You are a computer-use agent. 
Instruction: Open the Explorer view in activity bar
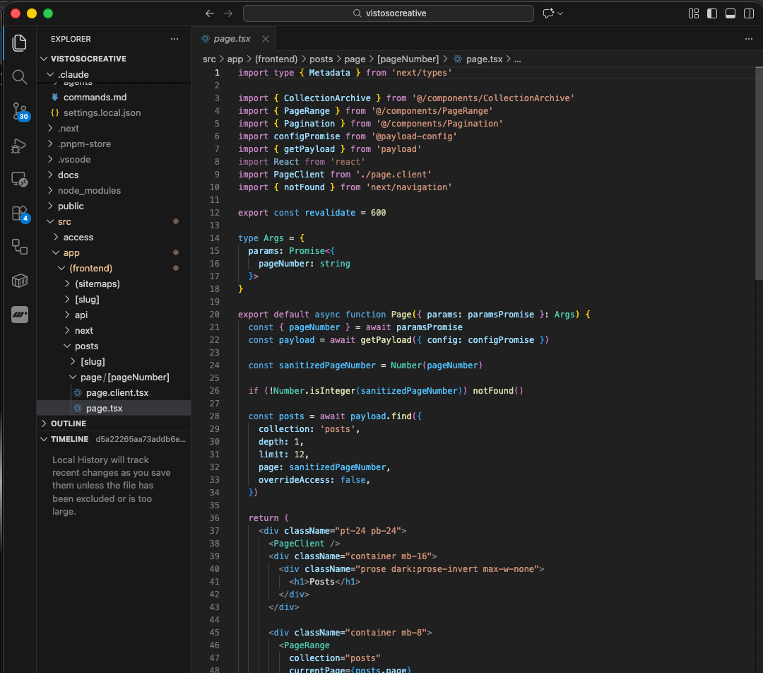19,42
